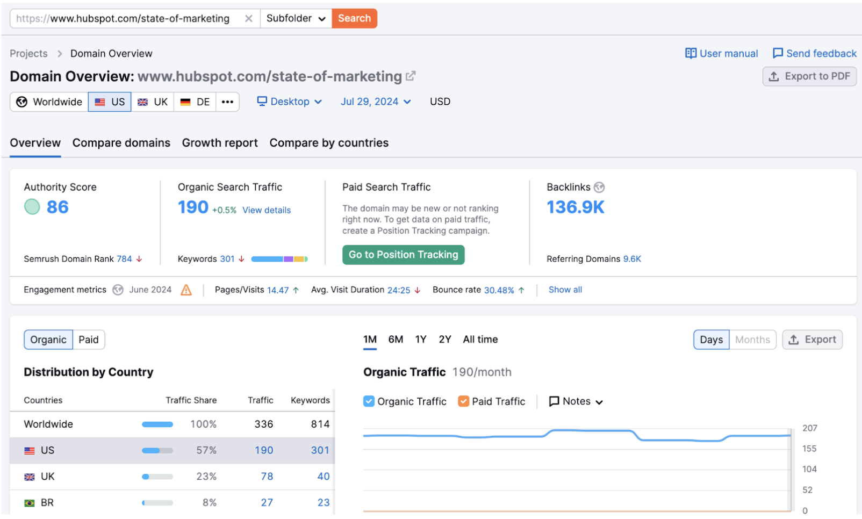Open the Compare domains tab
Viewport: 862px width, 519px height.
121,143
